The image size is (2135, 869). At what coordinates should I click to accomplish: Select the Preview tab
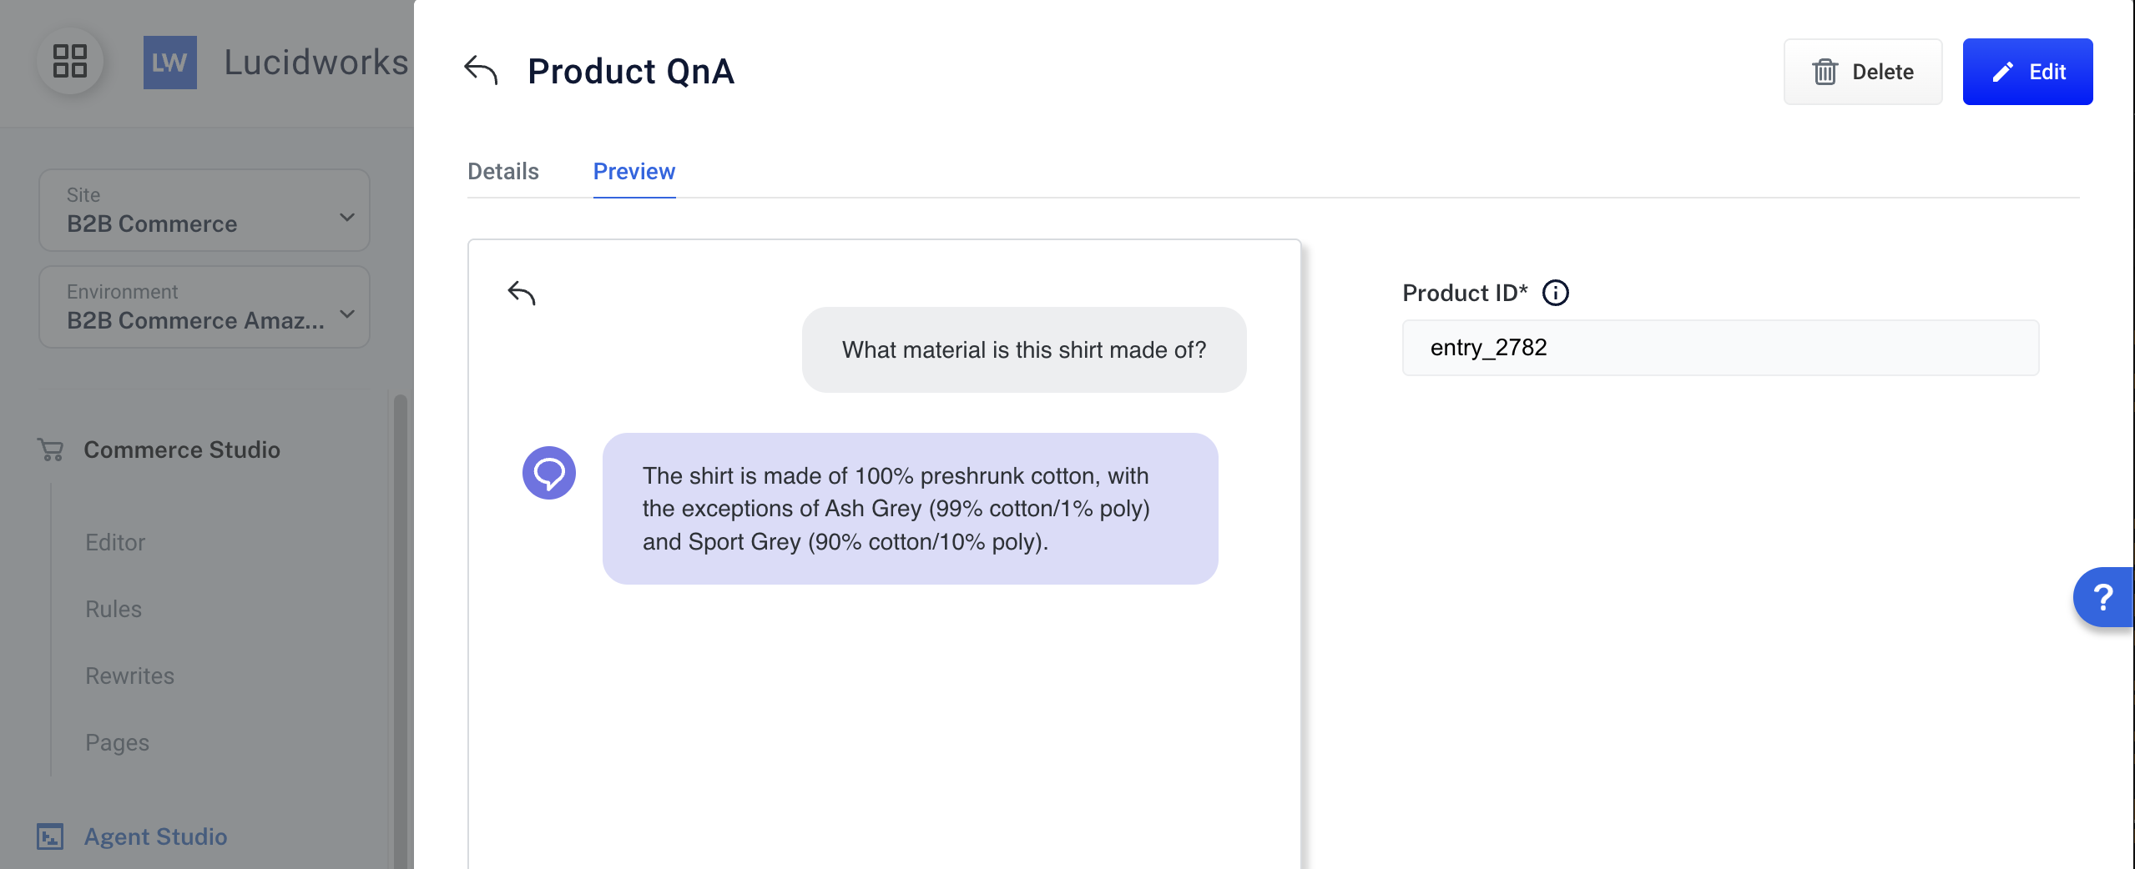pos(634,171)
